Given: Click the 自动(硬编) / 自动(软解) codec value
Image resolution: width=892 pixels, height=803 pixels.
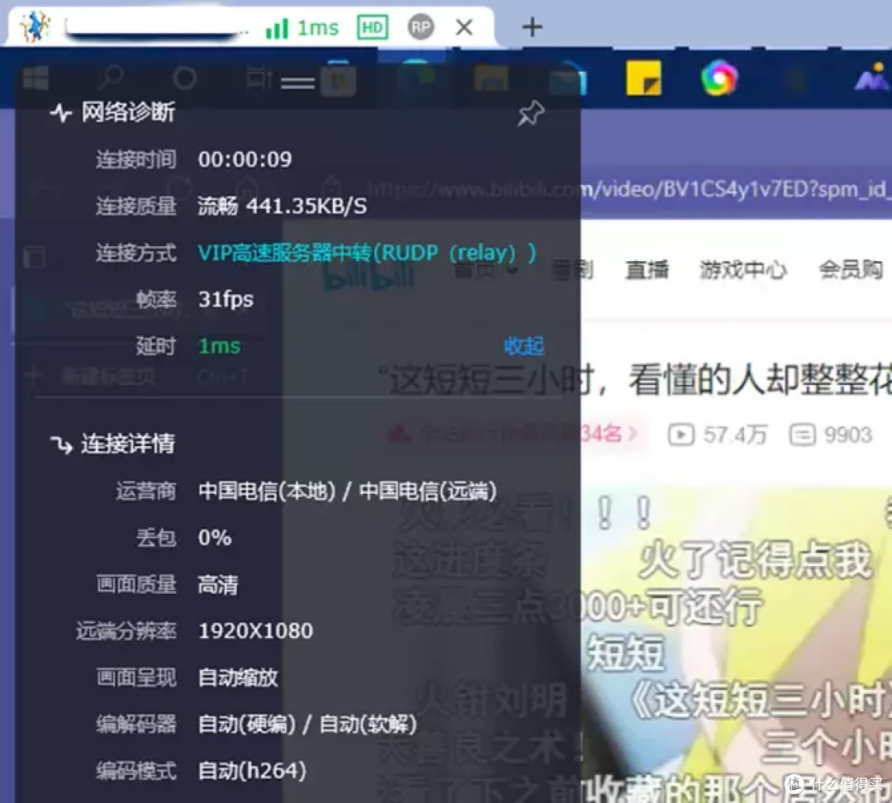Looking at the screenshot, I should pos(307,724).
